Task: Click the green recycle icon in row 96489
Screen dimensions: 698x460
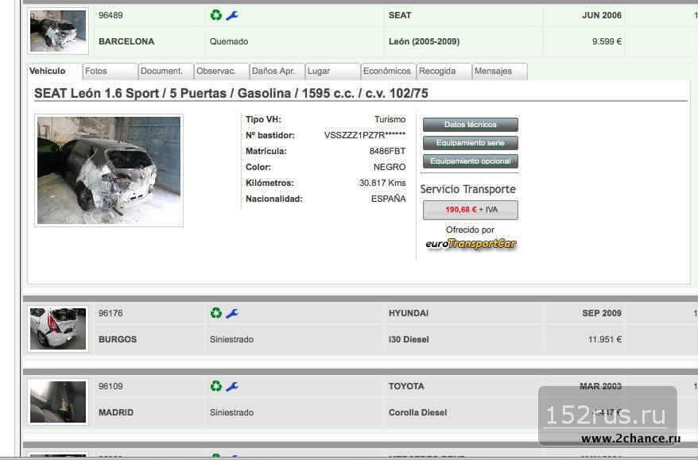Action: pyautogui.click(x=216, y=15)
